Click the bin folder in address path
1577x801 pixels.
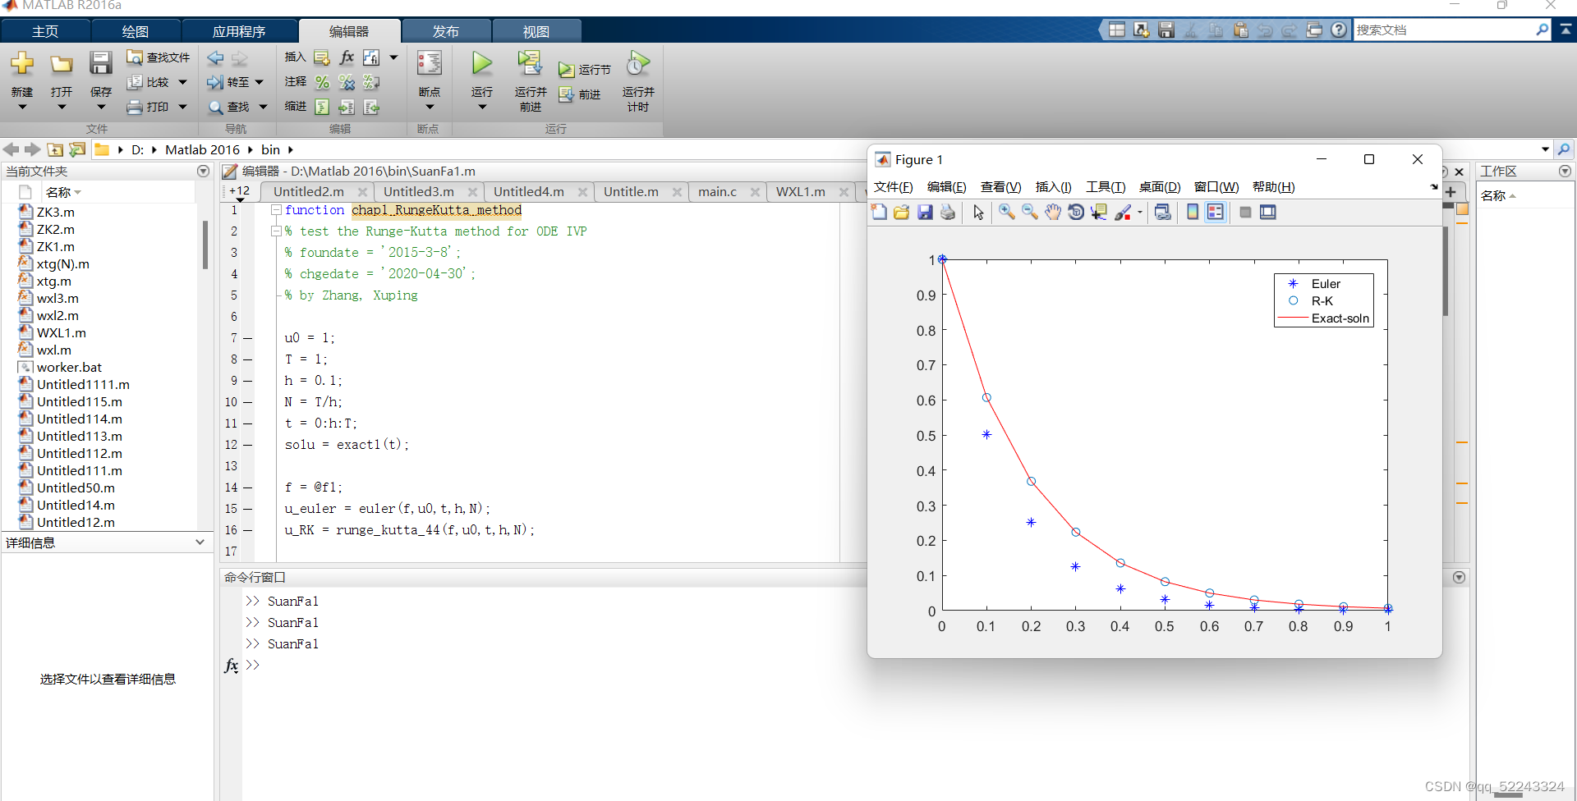coord(270,149)
